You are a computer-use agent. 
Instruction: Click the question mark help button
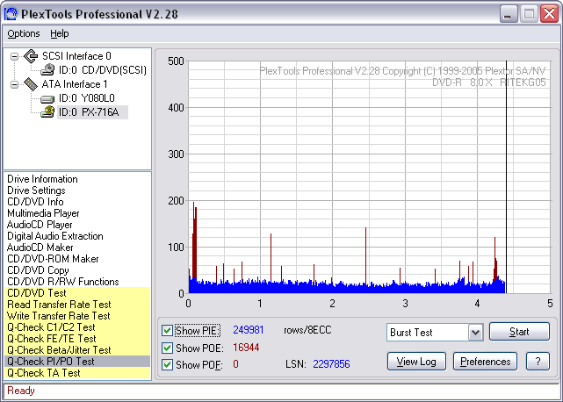coord(538,362)
